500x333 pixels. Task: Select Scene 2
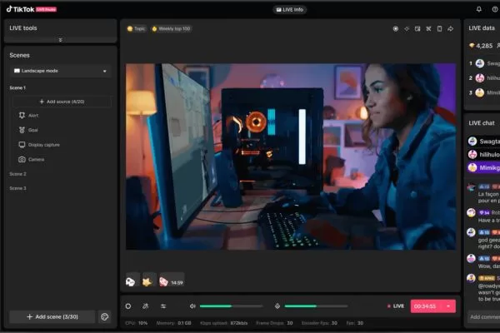click(x=17, y=174)
